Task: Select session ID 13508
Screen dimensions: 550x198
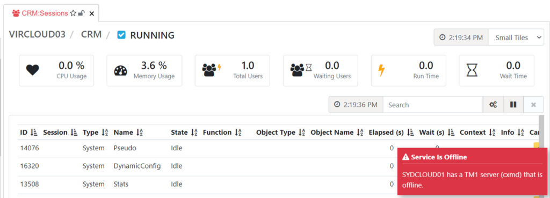Action: 30,184
